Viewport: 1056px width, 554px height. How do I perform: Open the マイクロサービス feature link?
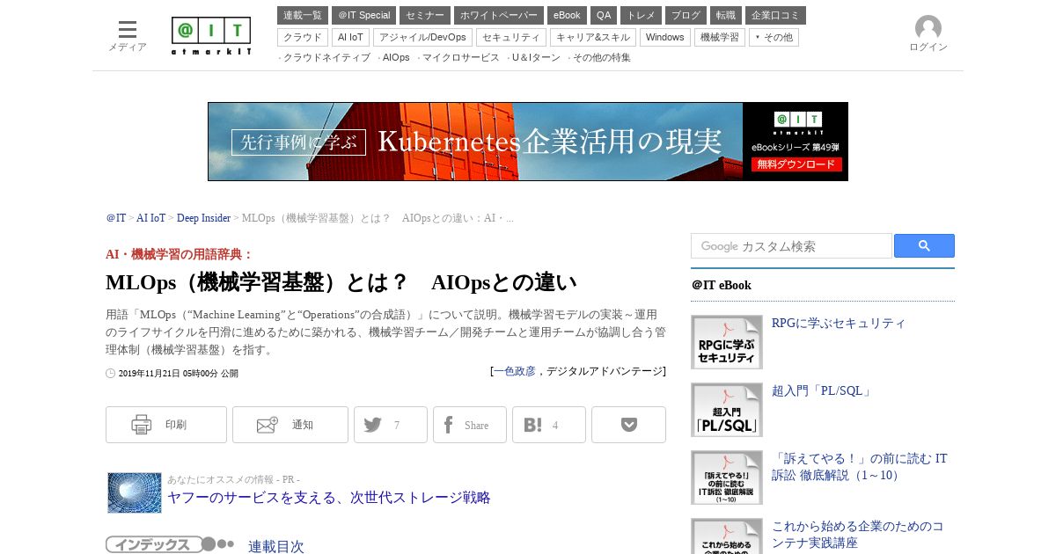pyautogui.click(x=461, y=57)
